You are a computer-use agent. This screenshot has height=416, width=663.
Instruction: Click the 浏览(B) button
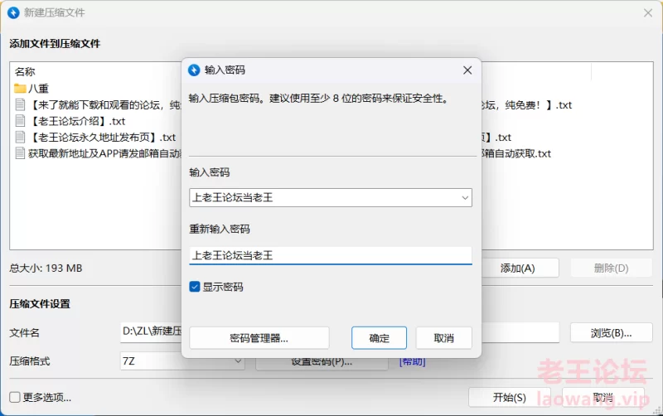coord(611,333)
